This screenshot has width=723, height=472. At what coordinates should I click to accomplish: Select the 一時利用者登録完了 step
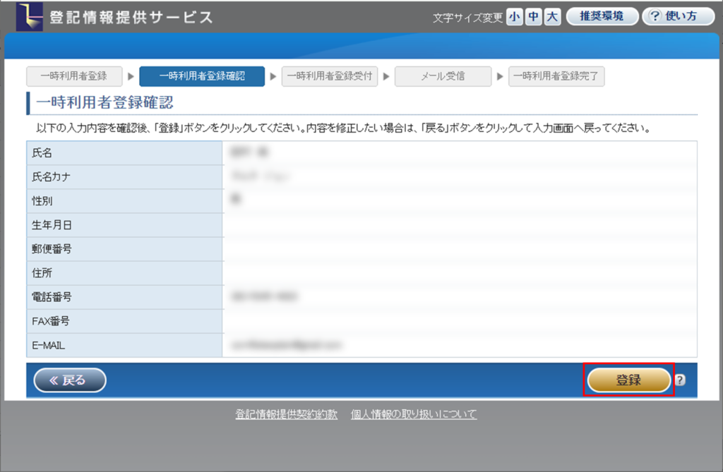coord(556,76)
